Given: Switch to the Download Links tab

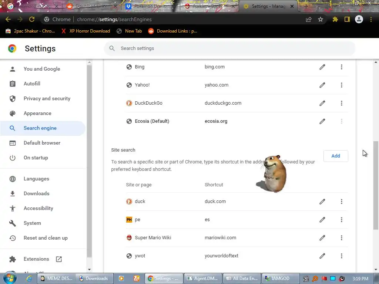Looking at the screenshot, I should [92, 6].
